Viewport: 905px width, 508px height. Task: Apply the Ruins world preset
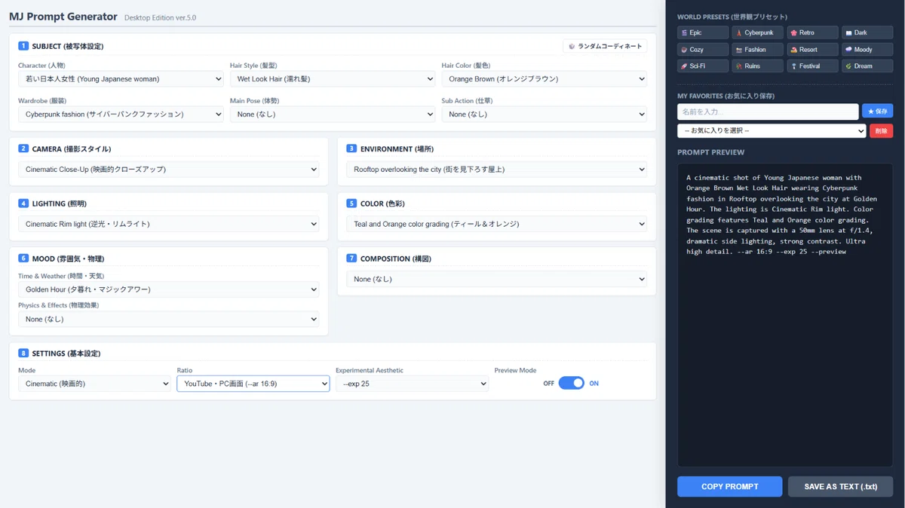tap(757, 66)
